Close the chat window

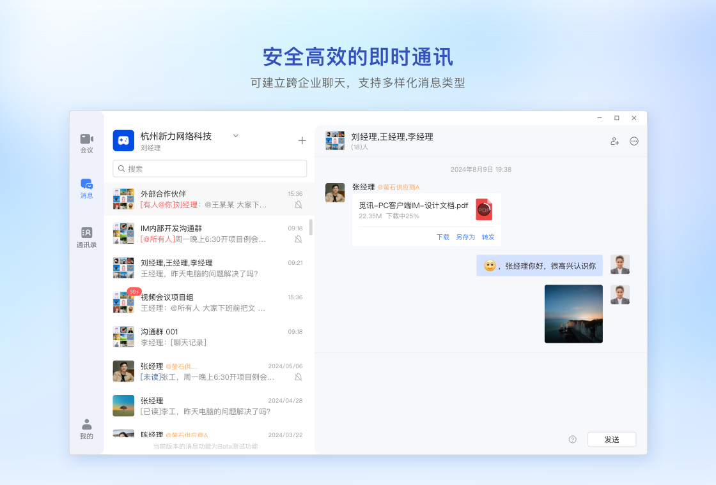pyautogui.click(x=634, y=118)
